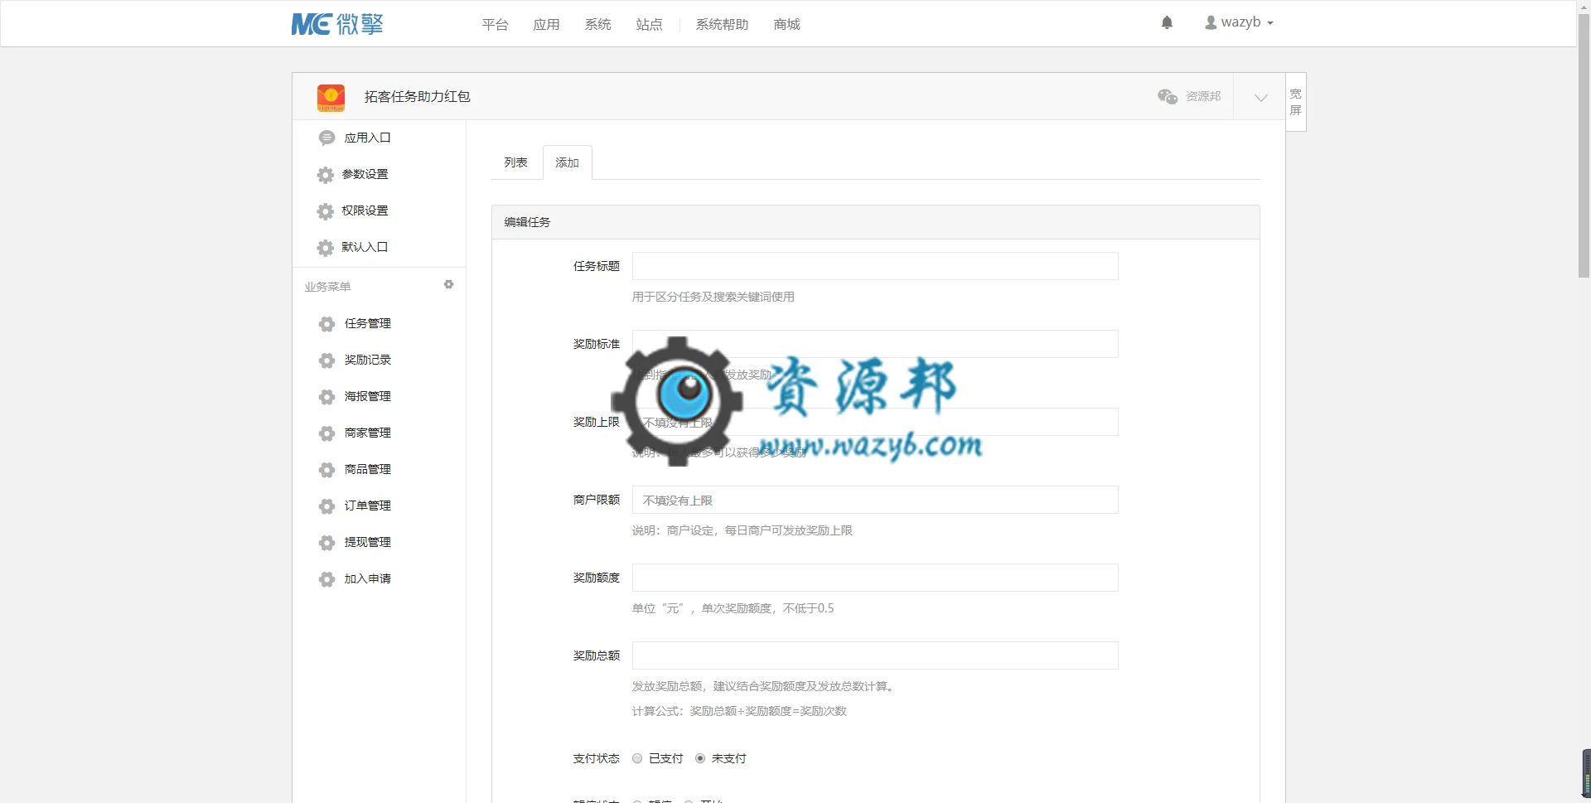This screenshot has height=803, width=1591.
Task: Open the wazyb user dropdown
Action: pos(1239,22)
